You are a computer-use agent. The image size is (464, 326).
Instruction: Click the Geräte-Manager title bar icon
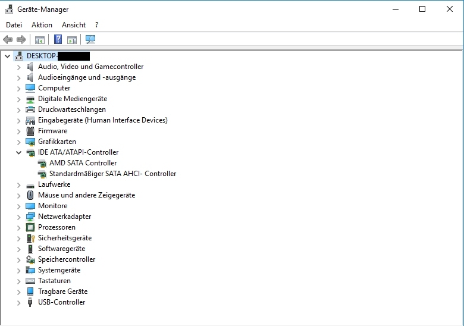(x=9, y=9)
